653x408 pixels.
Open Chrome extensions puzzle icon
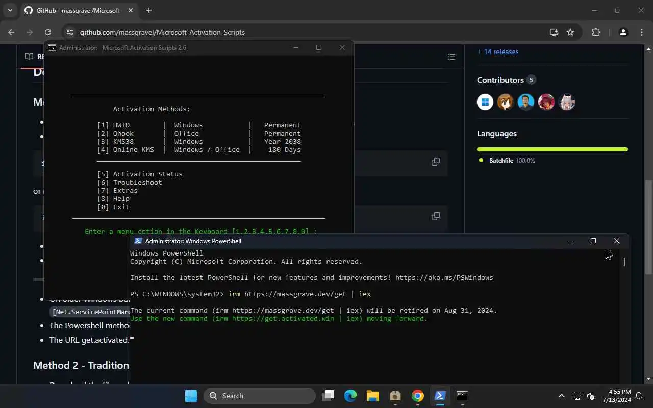click(x=596, y=32)
